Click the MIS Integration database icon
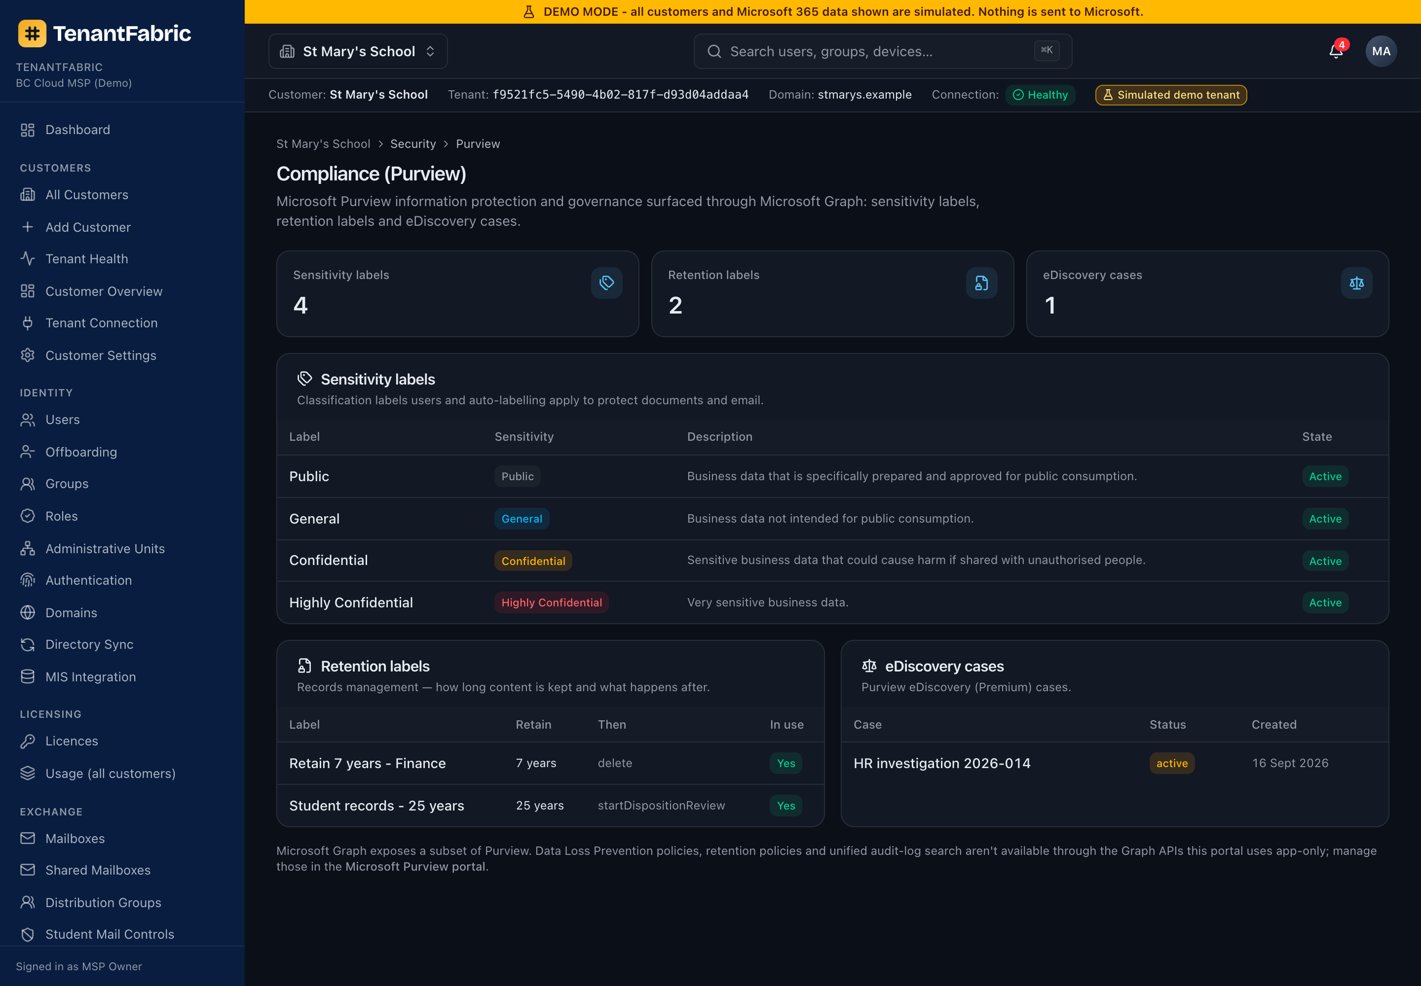The image size is (1421, 986). click(28, 676)
